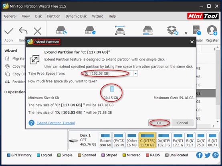The height and width of the screenshot is (166, 222).
Task: Click the Discard X icon in toolbar
Action: point(38,31)
